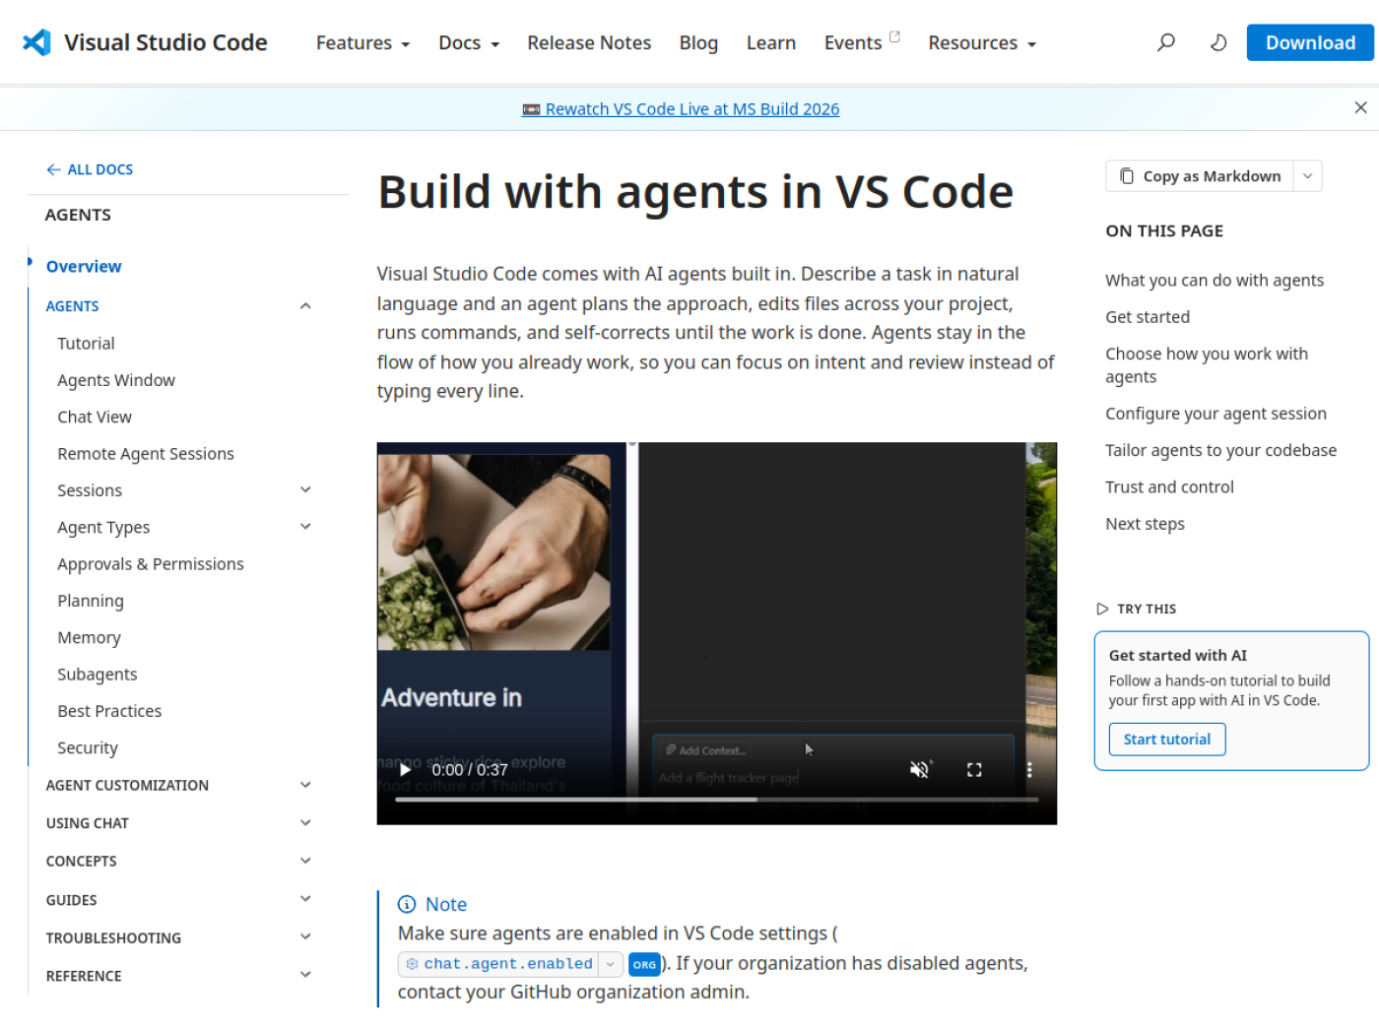Open the Features dropdown menu
The width and height of the screenshot is (1379, 1034).
click(362, 42)
